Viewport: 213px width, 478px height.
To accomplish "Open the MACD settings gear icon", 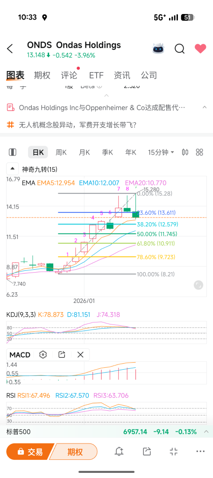I will [43, 355].
